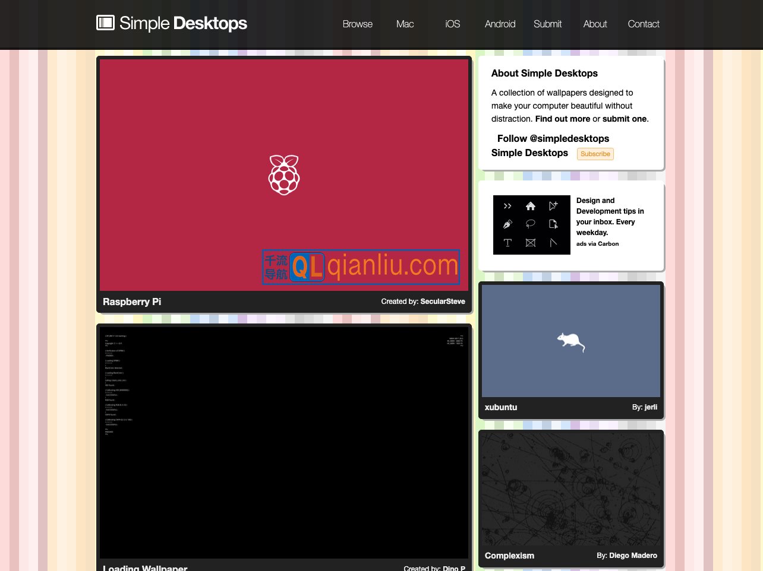The image size is (763, 571).
Task: Click the Subscribe button
Action: coord(595,154)
